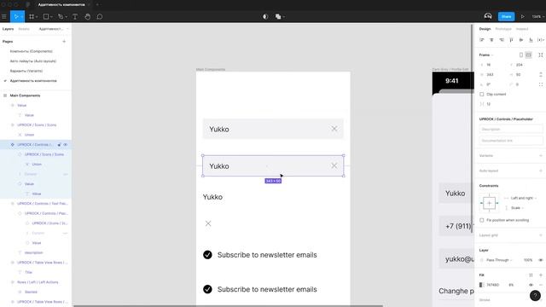Viewport: 546px width, 307px height.
Task: Open the Fill styles four-dot icon
Action: (531, 275)
